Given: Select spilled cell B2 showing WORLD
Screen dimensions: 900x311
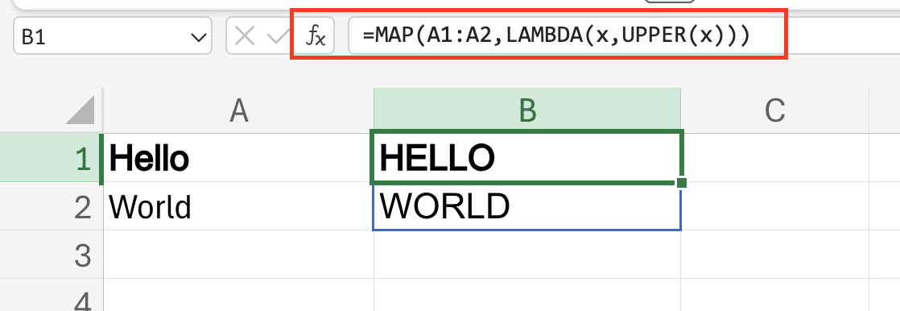Looking at the screenshot, I should pyautogui.click(x=527, y=207).
